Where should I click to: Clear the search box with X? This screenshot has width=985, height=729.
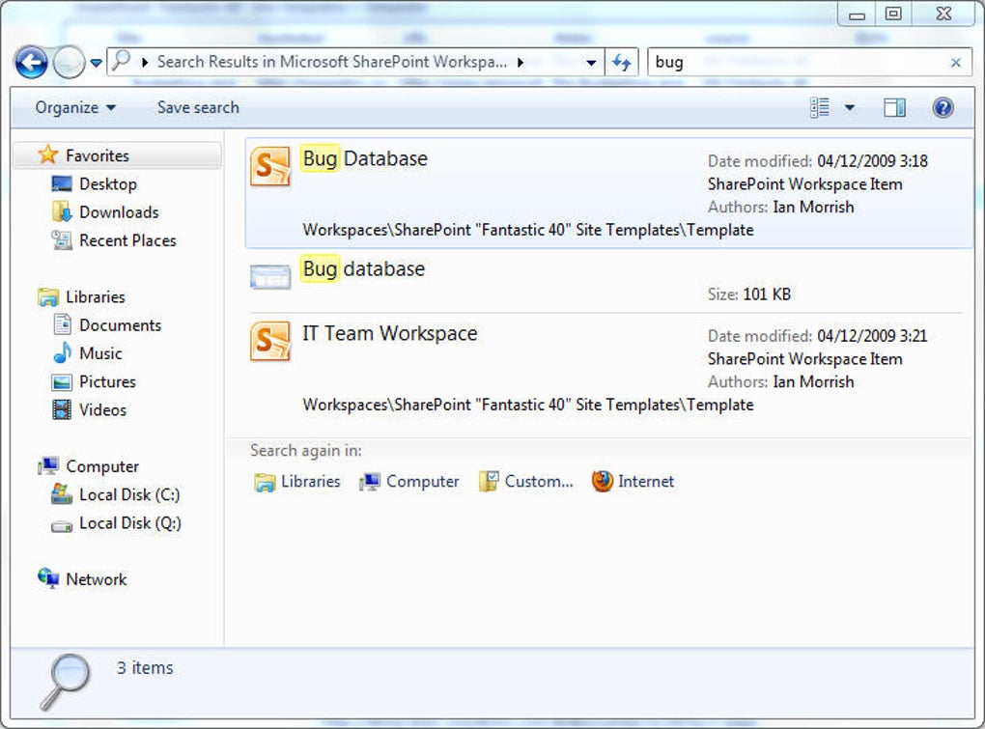[x=955, y=62]
